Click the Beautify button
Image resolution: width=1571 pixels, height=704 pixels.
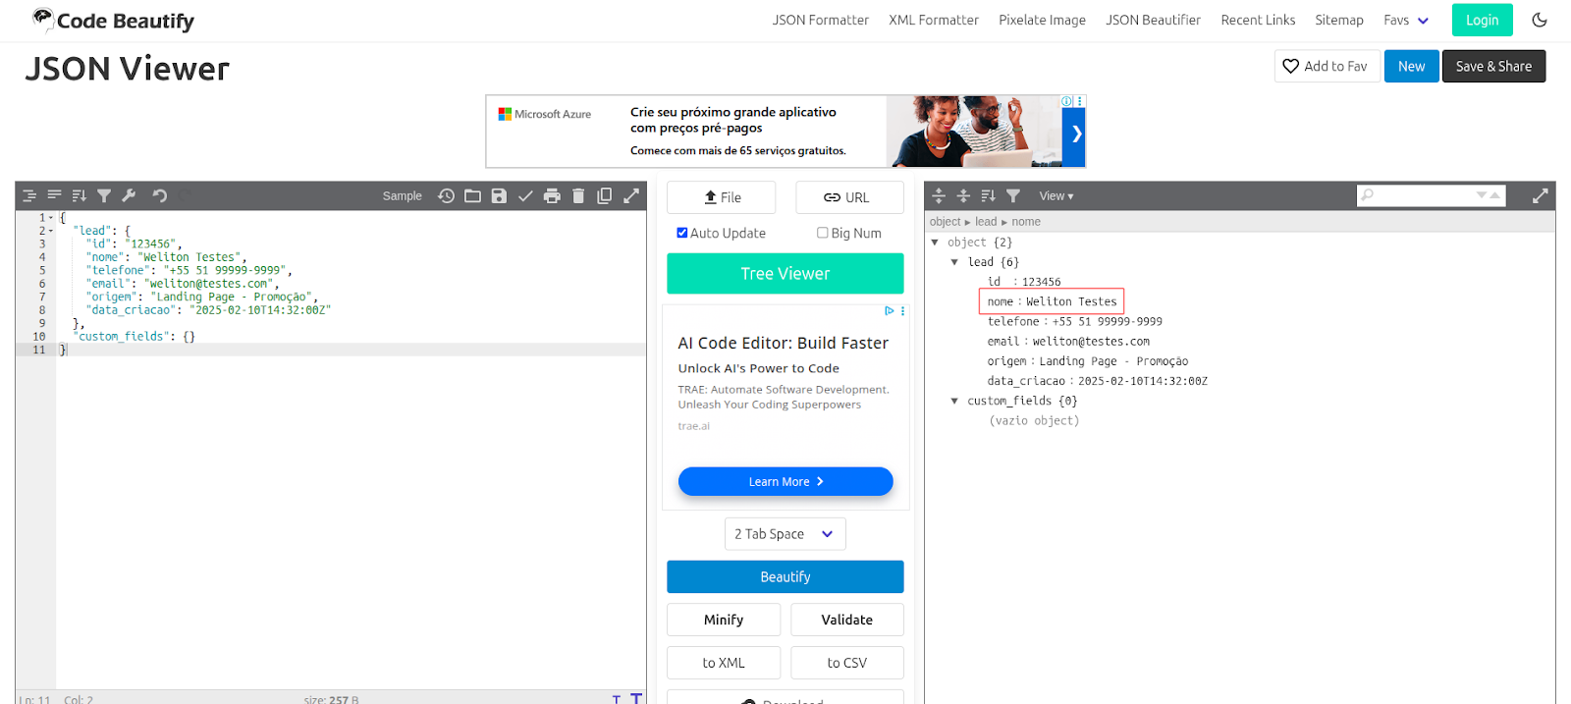[x=785, y=577]
